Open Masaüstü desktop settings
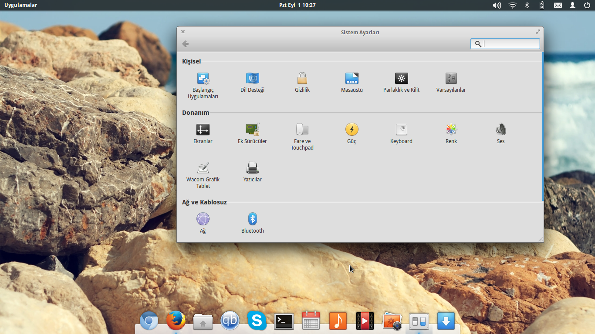This screenshot has width=595, height=334. [352, 83]
